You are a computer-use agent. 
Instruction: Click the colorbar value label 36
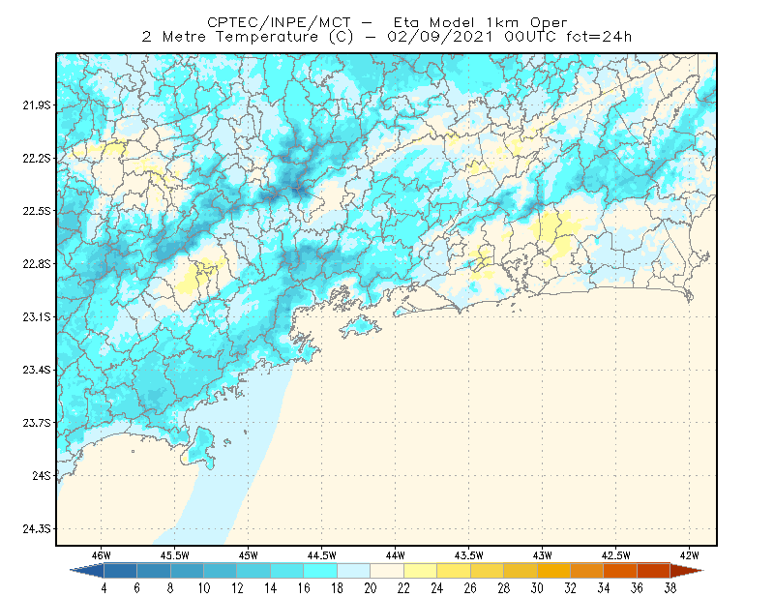637,588
